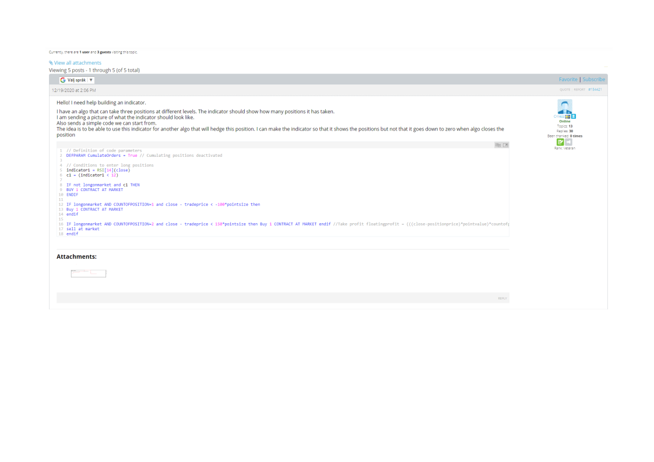The height and width of the screenshot is (462, 654).
Task: Click the author's profile avatar
Action: click(x=565, y=107)
